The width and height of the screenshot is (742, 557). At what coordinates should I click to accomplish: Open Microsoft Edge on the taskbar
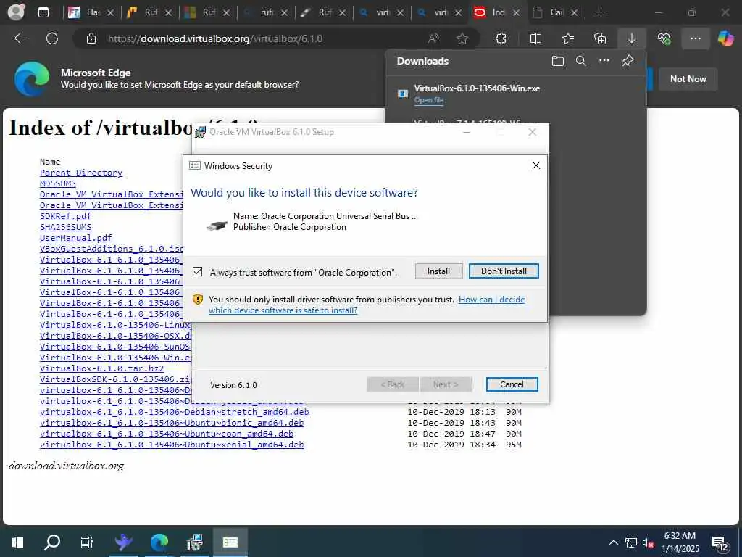(x=159, y=542)
